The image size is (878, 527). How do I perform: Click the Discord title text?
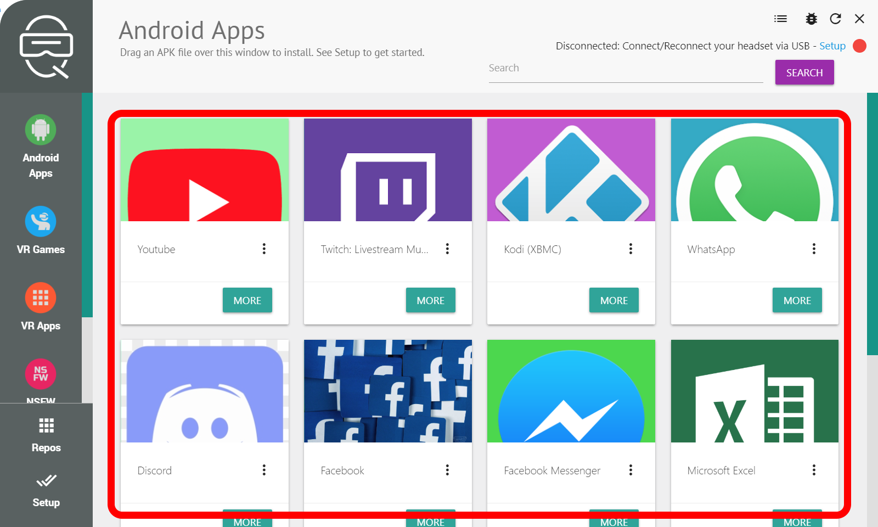(x=154, y=470)
